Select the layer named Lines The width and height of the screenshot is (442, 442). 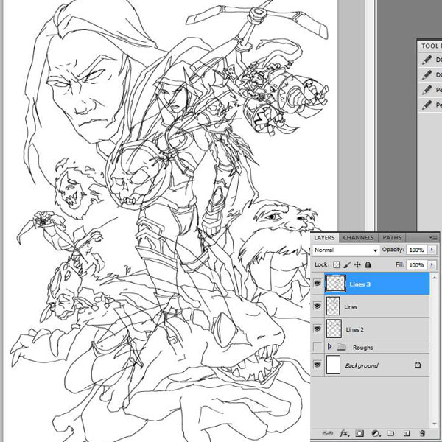[351, 306]
